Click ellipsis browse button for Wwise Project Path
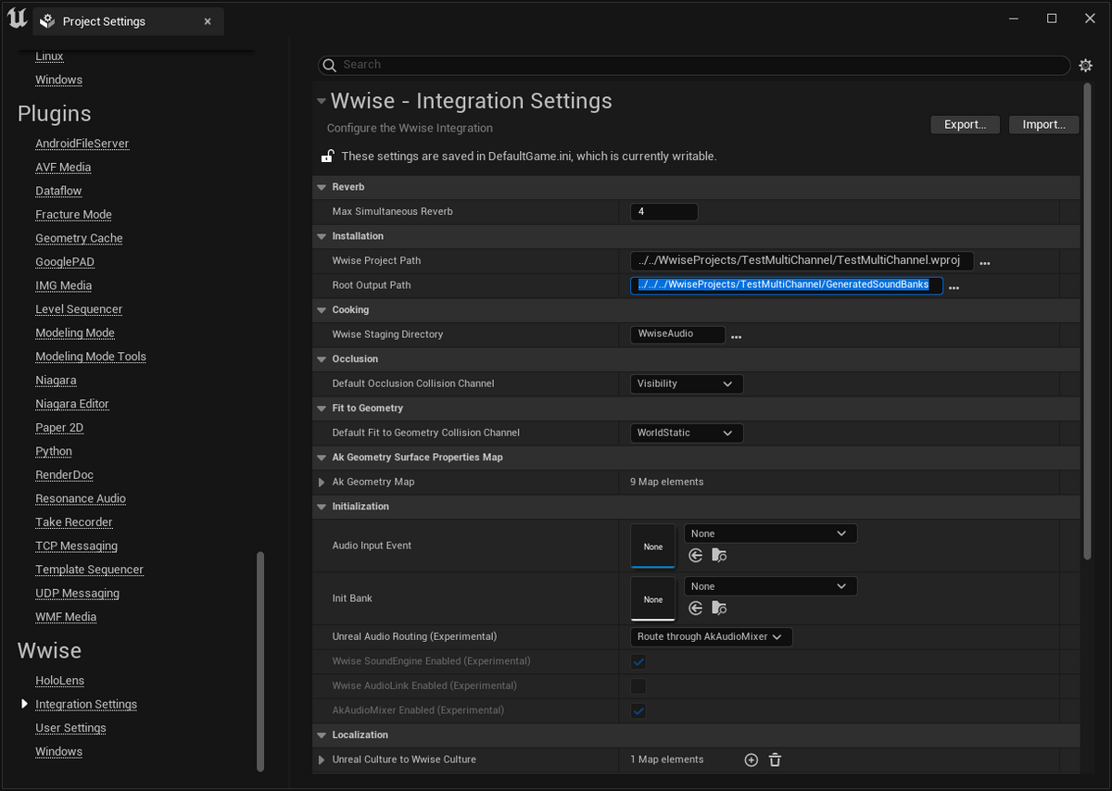This screenshot has width=1112, height=791. 985,262
